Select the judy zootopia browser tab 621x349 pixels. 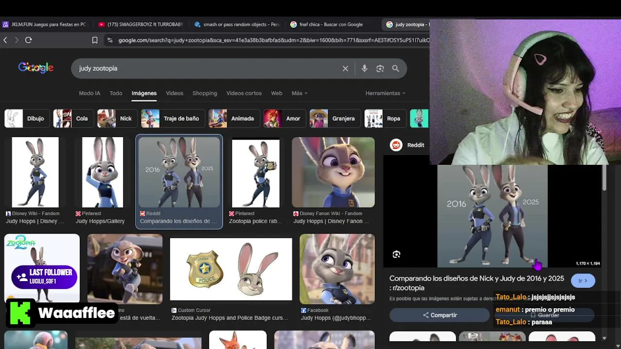(406, 24)
